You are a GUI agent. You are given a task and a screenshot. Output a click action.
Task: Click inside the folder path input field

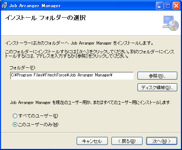[72, 76]
